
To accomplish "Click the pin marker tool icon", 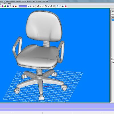I will click(51, 6).
